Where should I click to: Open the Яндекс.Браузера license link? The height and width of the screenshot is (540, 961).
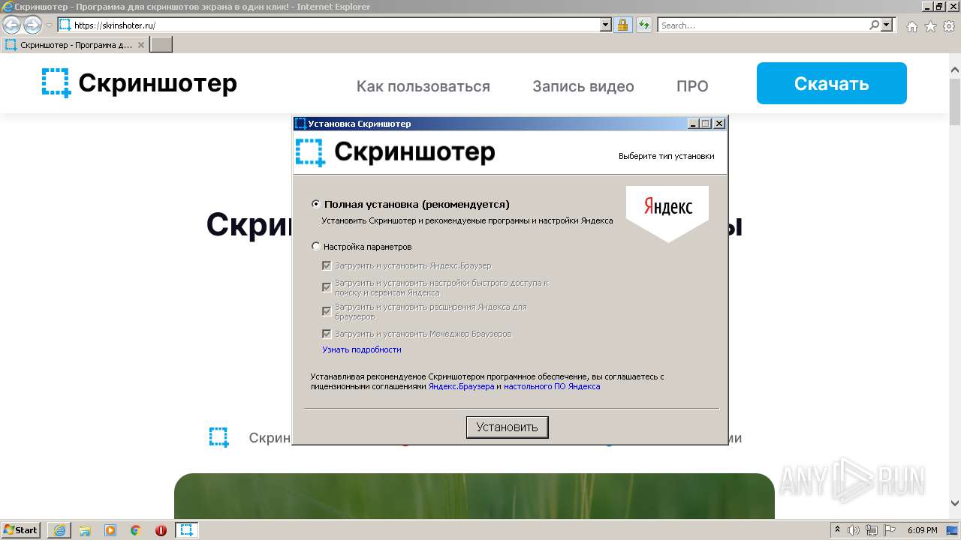pos(461,387)
